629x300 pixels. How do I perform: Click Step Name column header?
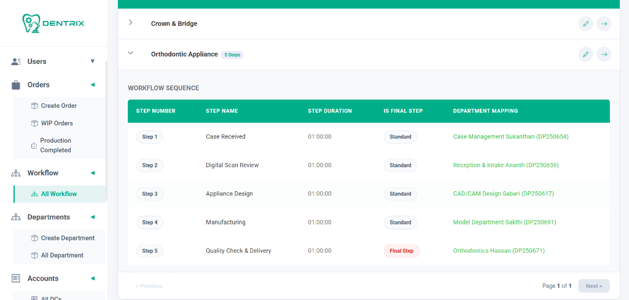[x=222, y=111]
